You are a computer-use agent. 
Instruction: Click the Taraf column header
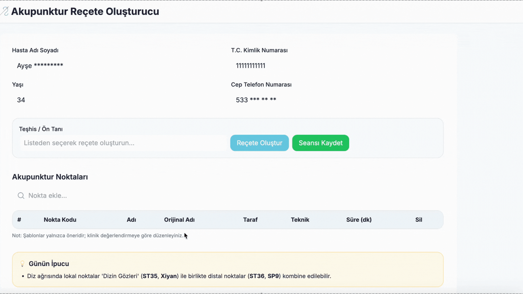pyautogui.click(x=250, y=220)
